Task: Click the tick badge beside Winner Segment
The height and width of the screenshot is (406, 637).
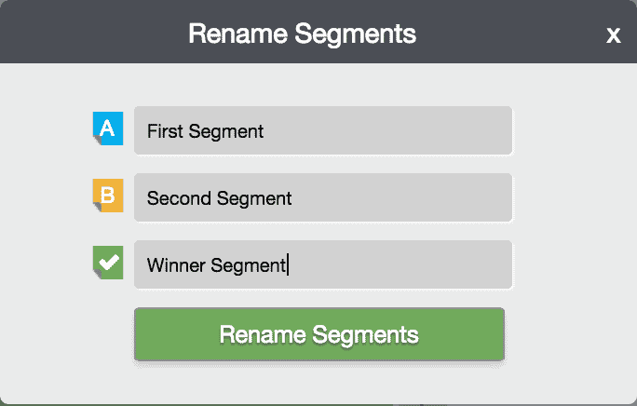Action: [x=108, y=264]
